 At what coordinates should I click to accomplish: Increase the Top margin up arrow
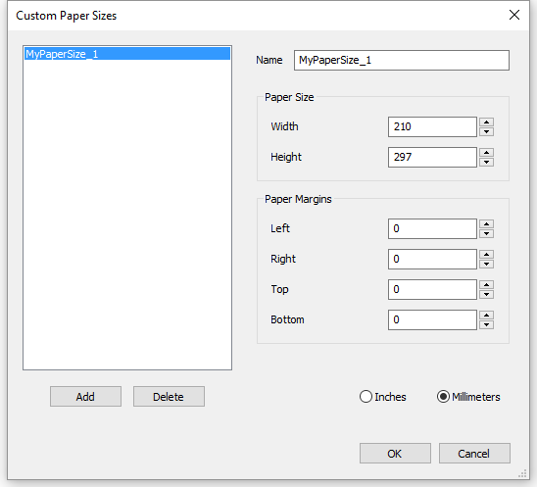486,285
